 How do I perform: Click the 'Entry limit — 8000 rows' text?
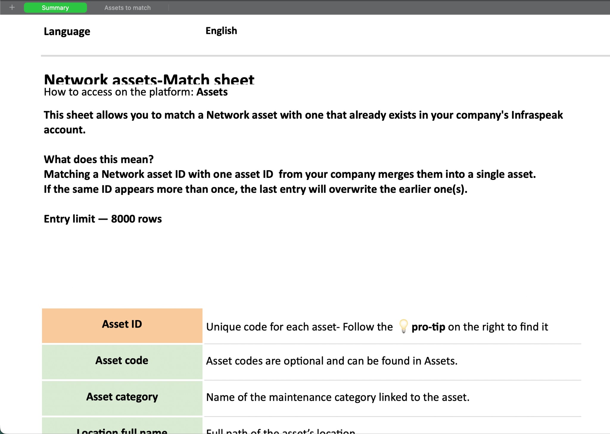pyautogui.click(x=103, y=219)
